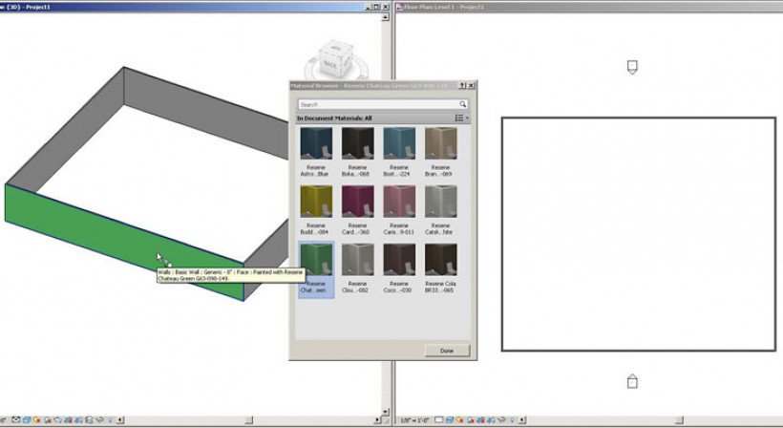The image size is (783, 428).
Task: Click the ViewCube in the 3D view
Action: [x=335, y=58]
